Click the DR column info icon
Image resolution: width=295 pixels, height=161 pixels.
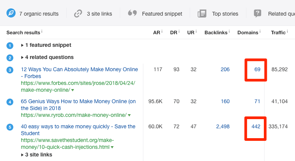(179, 31)
